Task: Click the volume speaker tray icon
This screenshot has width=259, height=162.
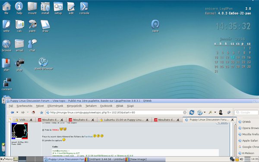Action: (x=241, y=159)
